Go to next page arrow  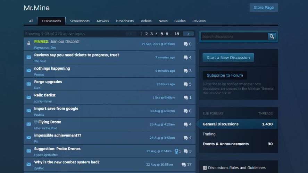(188, 34)
